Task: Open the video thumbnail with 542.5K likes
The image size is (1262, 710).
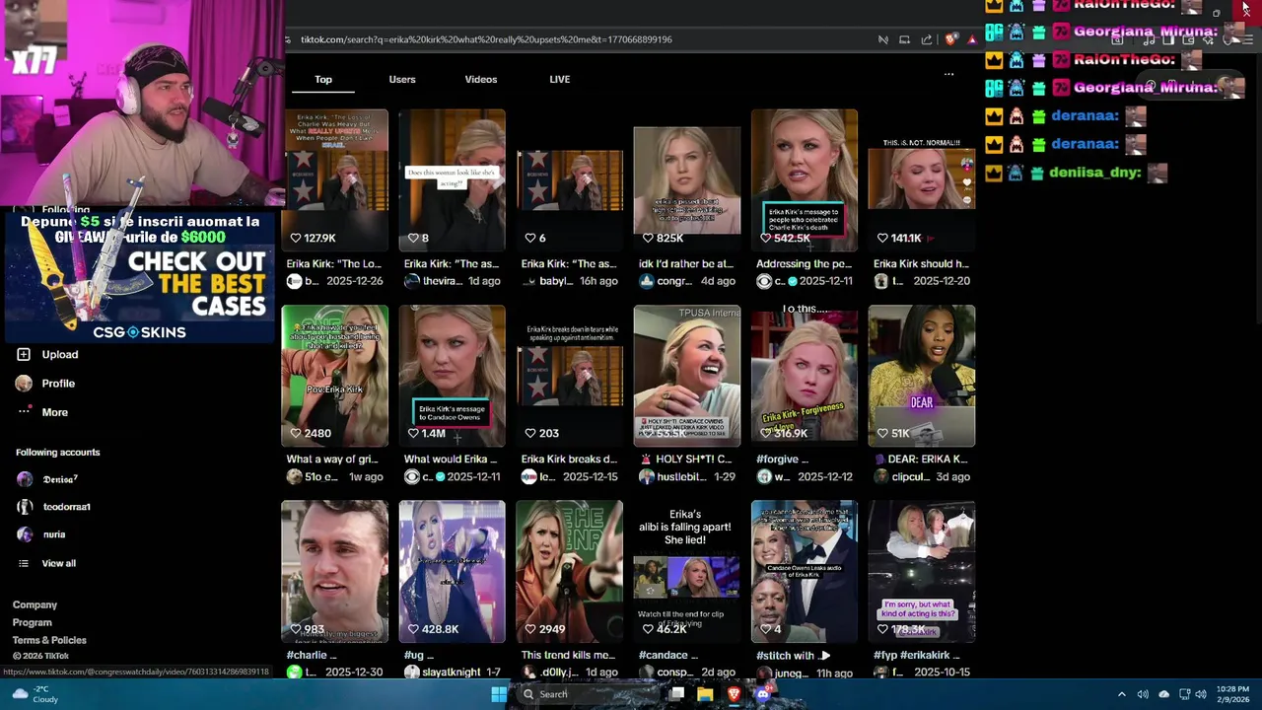Action: click(x=805, y=179)
